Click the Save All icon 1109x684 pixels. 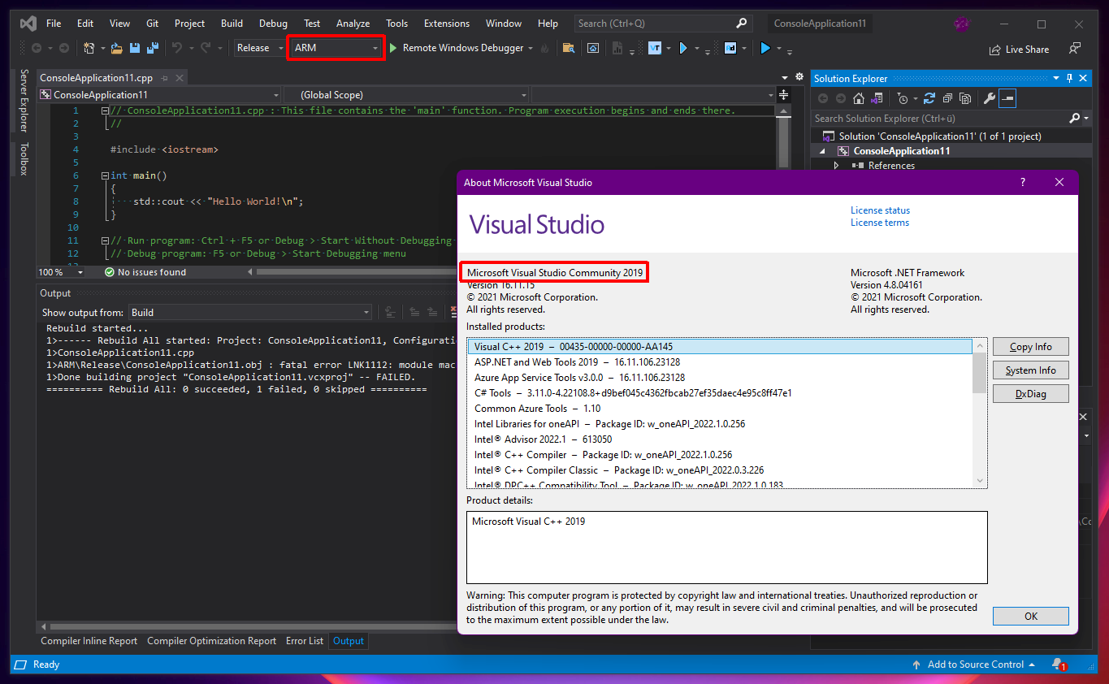[152, 48]
